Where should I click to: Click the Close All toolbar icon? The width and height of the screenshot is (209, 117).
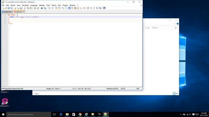(18, 8)
